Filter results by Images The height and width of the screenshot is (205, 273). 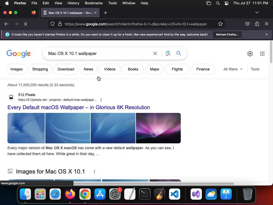(16, 69)
